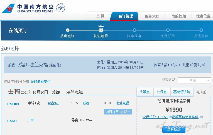Click the airplane icon above 航班选择
Screen dimensions: 213x135
(101, 26)
